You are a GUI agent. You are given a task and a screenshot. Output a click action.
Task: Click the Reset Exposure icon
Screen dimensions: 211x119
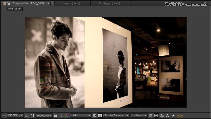coord(173,116)
